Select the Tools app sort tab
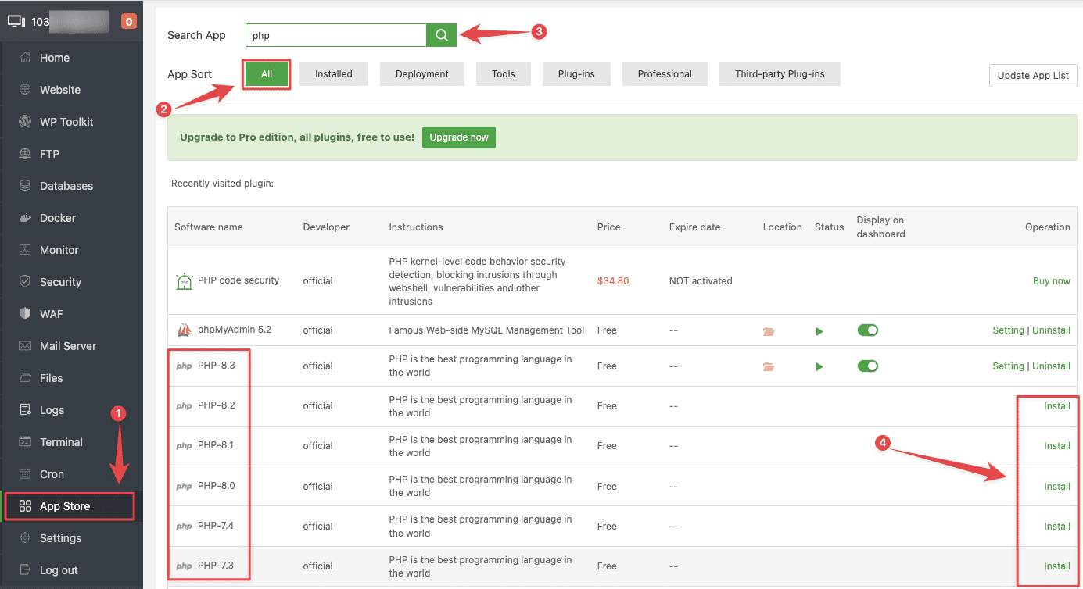Screen dimensions: 1083x589 [x=504, y=74]
